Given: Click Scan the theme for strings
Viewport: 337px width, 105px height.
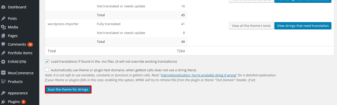Looking at the screenshot, I should click(68, 90).
